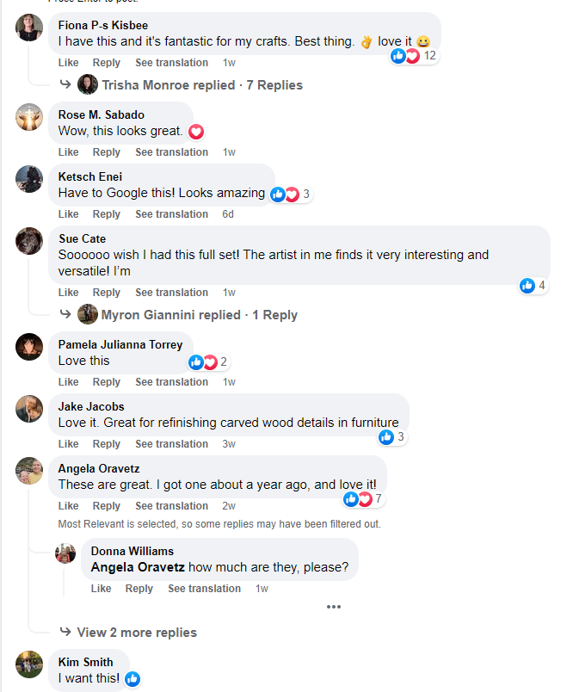Open the three-dot menu under Donna Williams' reply
573x692 pixels.
(x=334, y=607)
